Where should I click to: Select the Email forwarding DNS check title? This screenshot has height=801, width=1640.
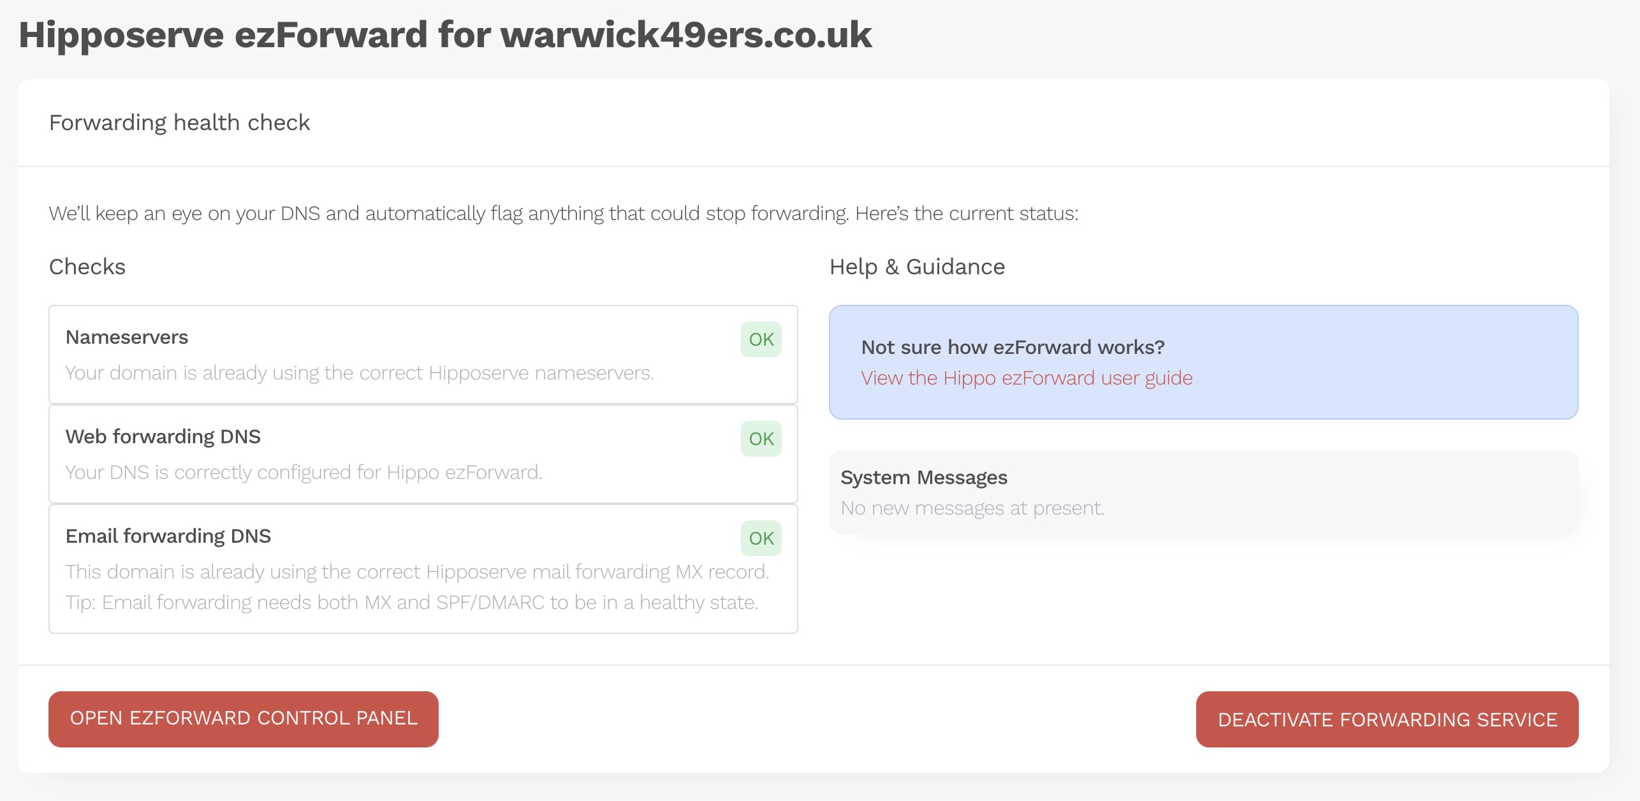pyautogui.click(x=168, y=536)
